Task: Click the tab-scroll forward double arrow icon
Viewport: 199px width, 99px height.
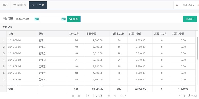Action: pos(177,5)
